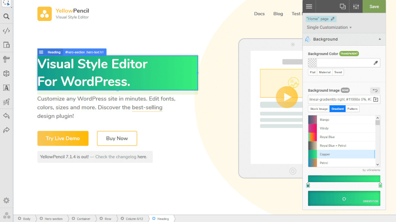Select the Copper gradient row
396x222 pixels.
pos(342,154)
